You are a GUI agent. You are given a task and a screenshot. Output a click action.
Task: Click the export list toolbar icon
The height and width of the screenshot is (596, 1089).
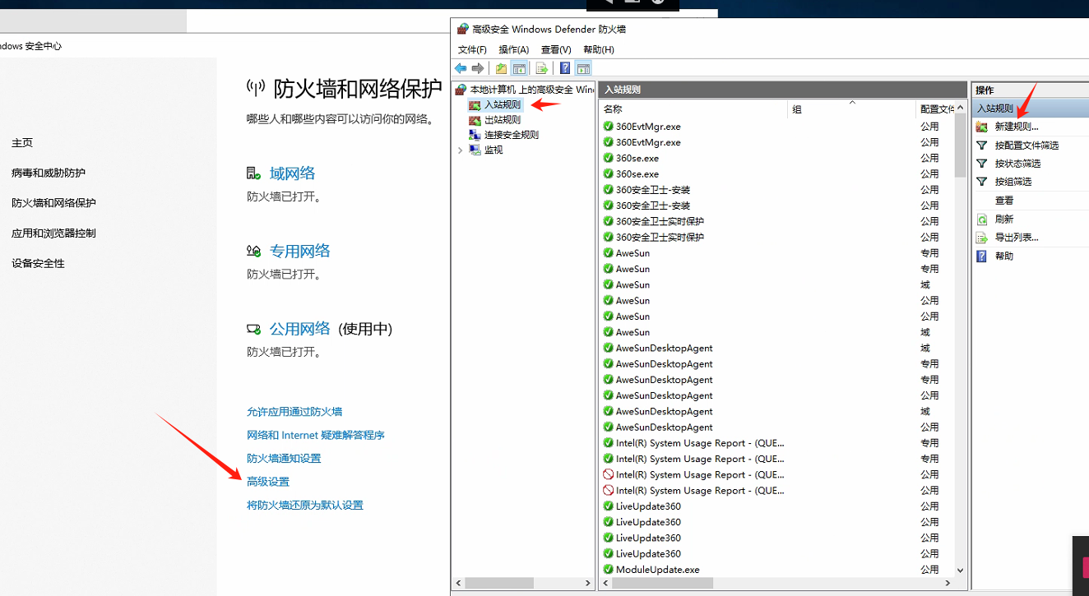(542, 68)
